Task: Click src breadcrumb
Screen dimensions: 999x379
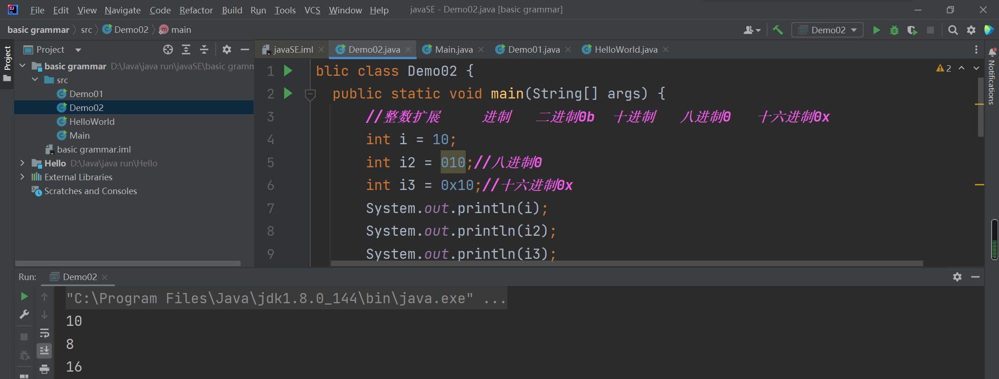Action: (87, 30)
